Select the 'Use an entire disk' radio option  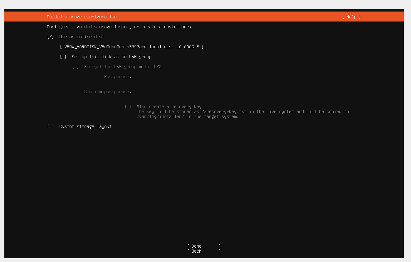51,37
